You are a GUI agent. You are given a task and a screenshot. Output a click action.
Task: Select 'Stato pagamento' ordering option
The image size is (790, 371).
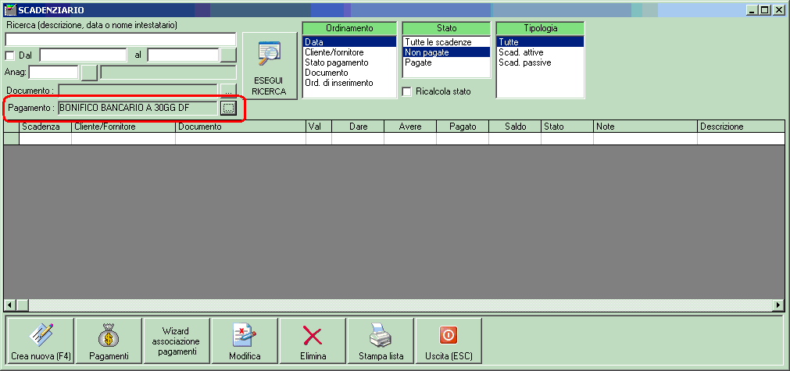pyautogui.click(x=349, y=62)
